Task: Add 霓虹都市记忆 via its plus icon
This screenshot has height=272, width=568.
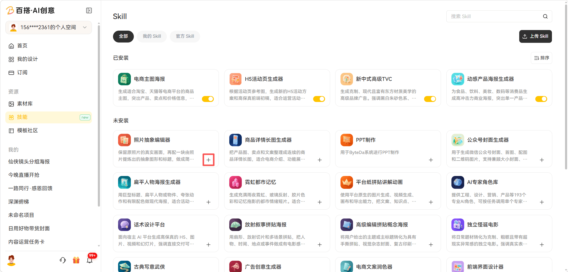Action: (x=320, y=202)
